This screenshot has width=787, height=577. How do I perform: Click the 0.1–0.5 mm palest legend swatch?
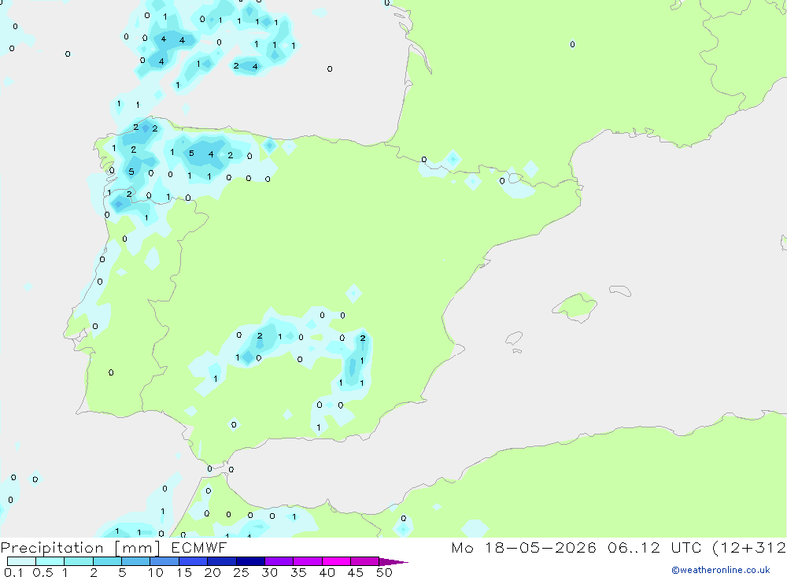point(21,561)
